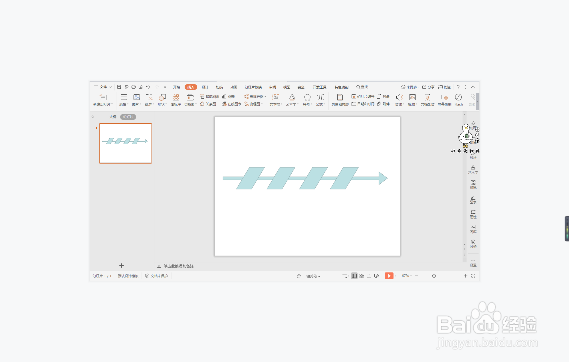
Task: Insert 日期和时间 date and time
Action: click(363, 104)
